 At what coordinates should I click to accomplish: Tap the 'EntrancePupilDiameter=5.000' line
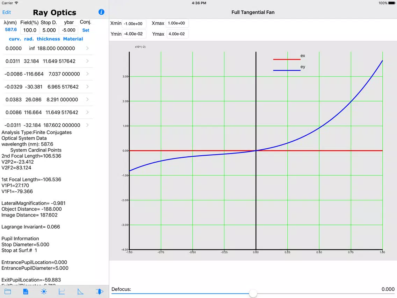click(x=35, y=268)
